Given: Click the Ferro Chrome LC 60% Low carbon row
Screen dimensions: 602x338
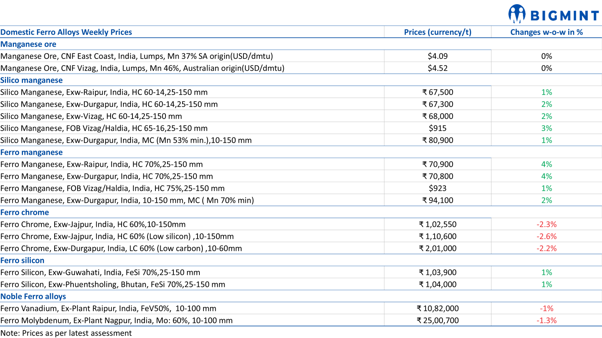Looking at the screenshot, I should [x=121, y=249].
